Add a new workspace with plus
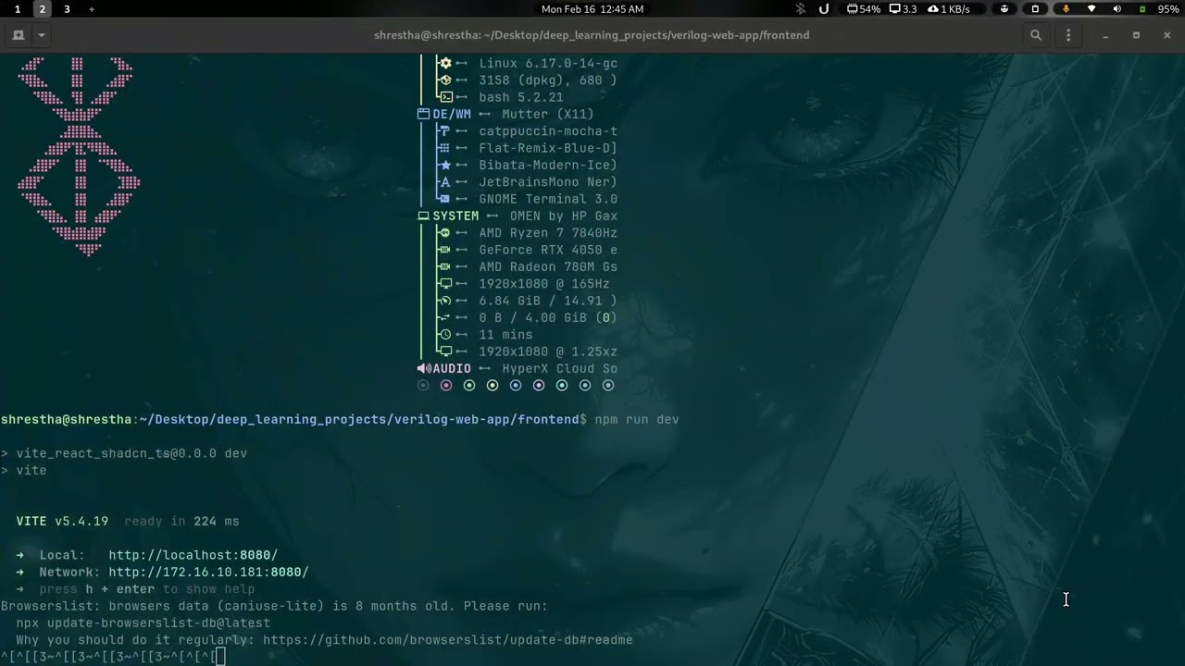The height and width of the screenshot is (666, 1185). click(91, 9)
